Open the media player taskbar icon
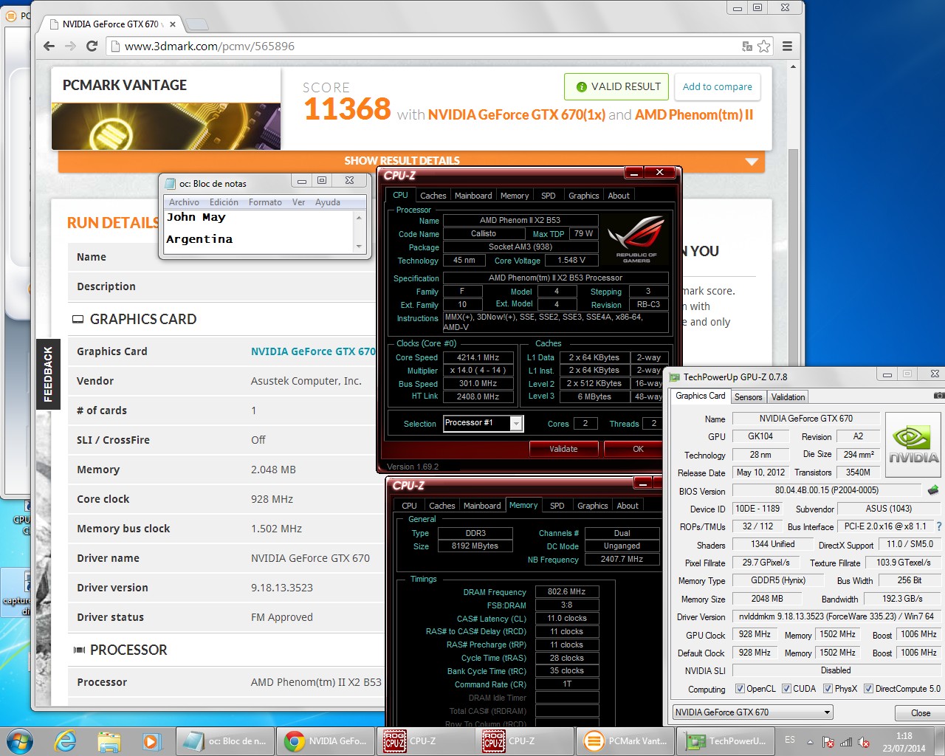This screenshot has width=945, height=756. click(151, 740)
